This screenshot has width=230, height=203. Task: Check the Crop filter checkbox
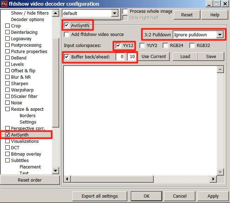click(7, 26)
